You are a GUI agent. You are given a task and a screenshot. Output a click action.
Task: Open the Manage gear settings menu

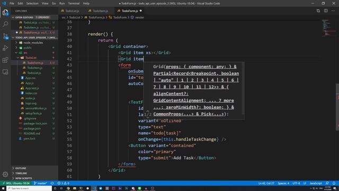coord(5,174)
